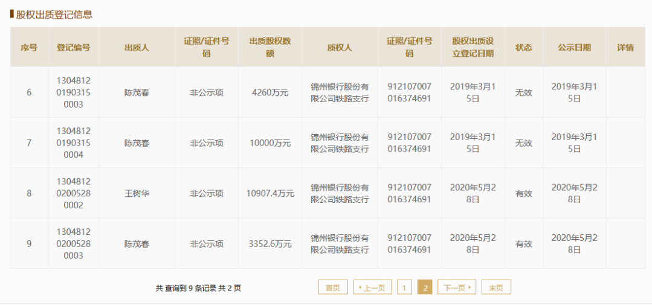Click 非公示项 in row 6
This screenshot has height=305, width=652.
207,92
